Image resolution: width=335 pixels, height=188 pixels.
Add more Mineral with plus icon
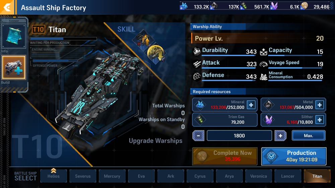pyautogui.click(x=251, y=105)
